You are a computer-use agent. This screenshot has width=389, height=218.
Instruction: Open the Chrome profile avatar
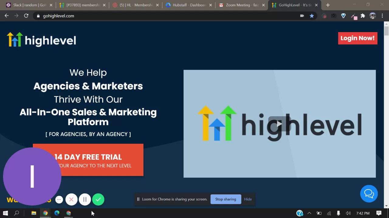pos(373,16)
